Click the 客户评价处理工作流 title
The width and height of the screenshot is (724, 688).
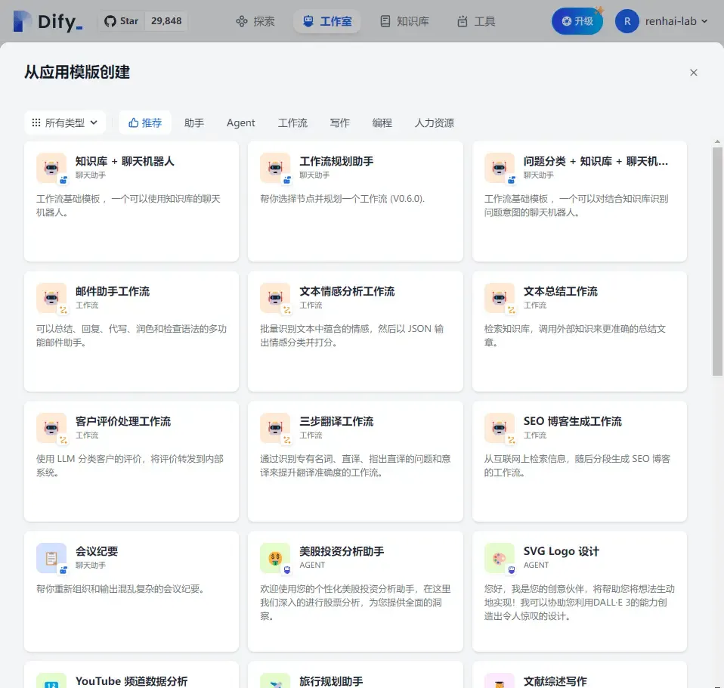(x=123, y=421)
